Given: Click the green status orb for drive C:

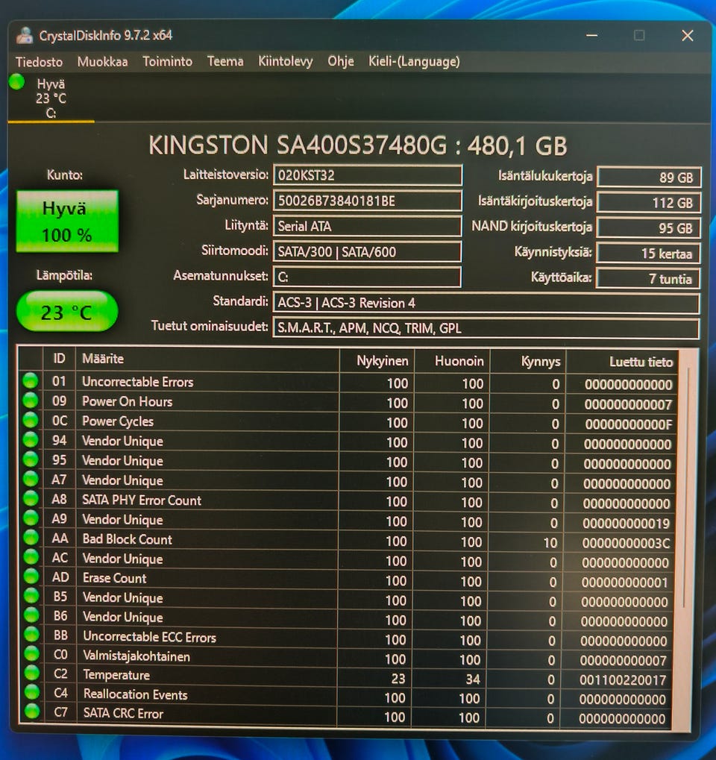Looking at the screenshot, I should (x=17, y=82).
